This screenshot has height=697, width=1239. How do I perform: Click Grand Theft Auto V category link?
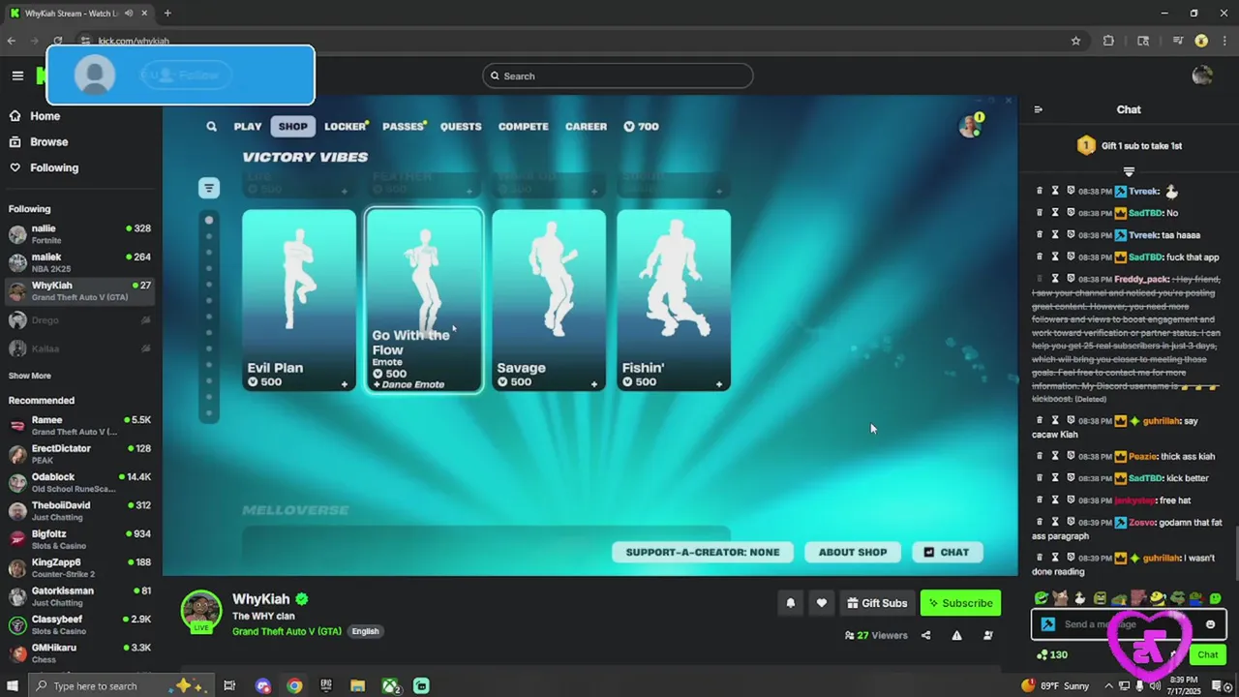pyautogui.click(x=287, y=631)
